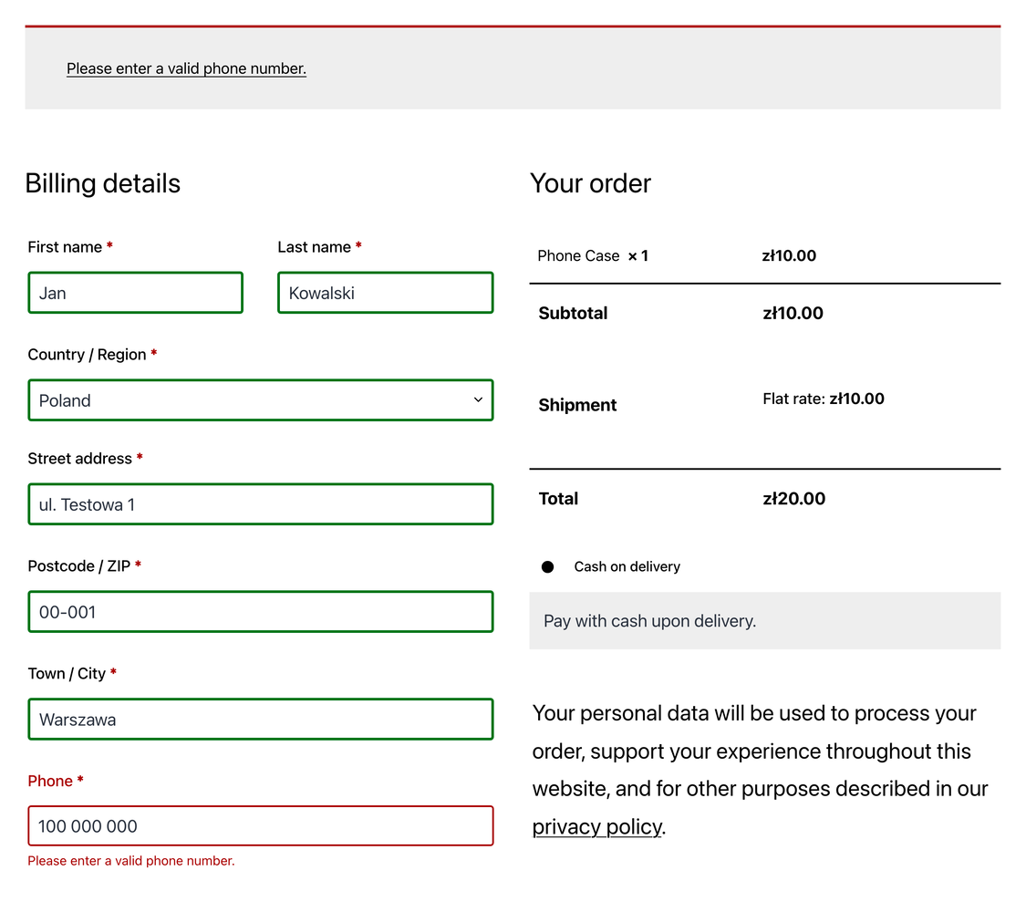Click the Phone field with 100 000 000
The image size is (1026, 912).
click(x=261, y=825)
